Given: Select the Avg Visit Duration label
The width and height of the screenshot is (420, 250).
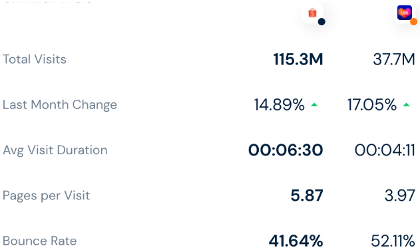Looking at the screenshot, I should [x=55, y=150].
